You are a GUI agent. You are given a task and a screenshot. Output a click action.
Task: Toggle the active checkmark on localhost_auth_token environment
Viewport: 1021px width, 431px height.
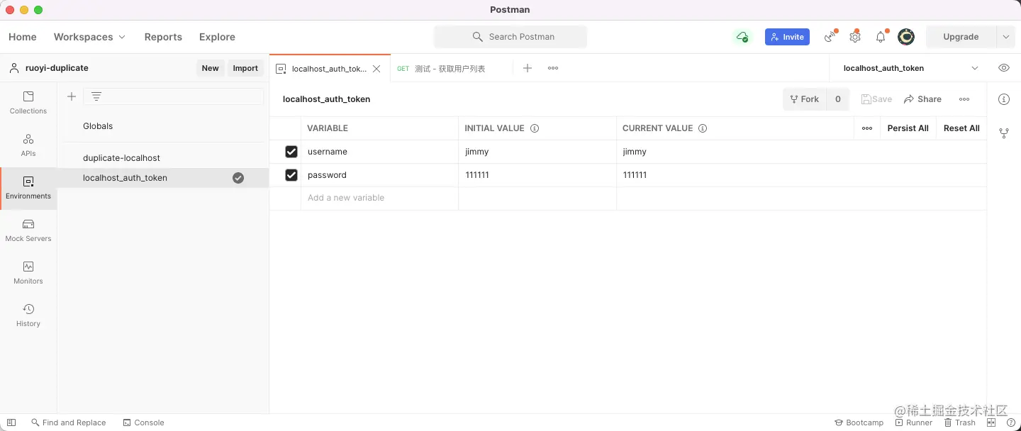pos(238,178)
